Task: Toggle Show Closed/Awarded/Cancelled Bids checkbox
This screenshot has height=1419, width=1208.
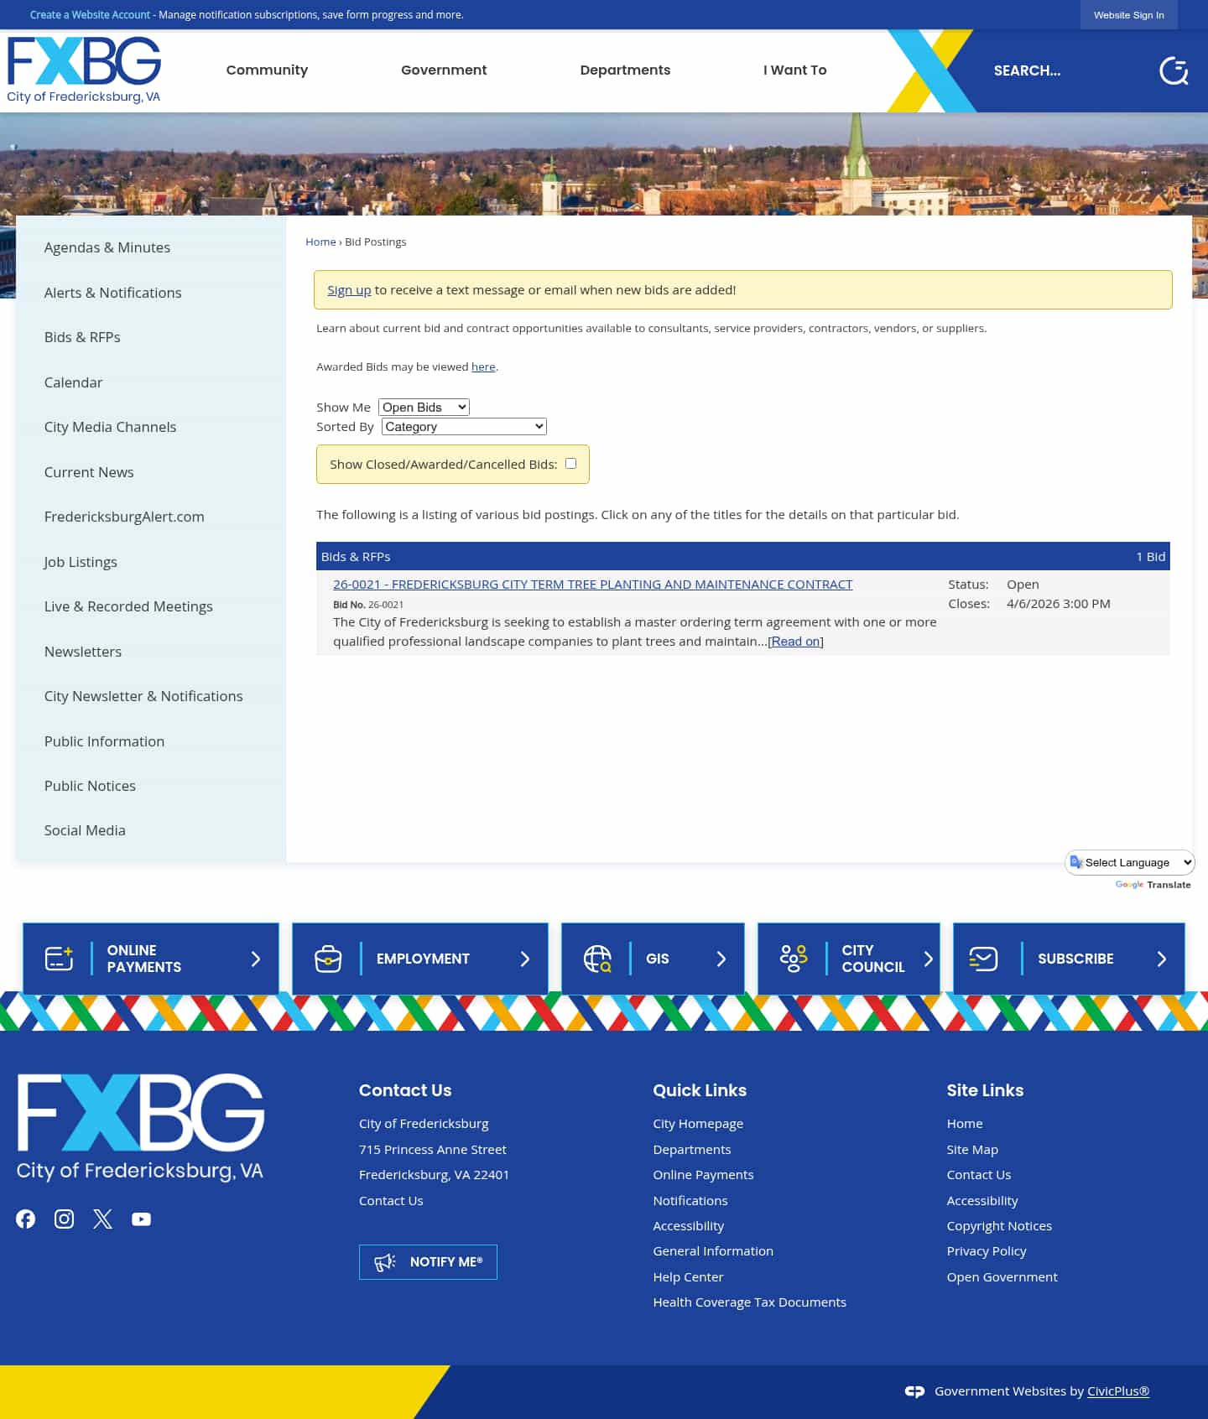Action: tap(570, 463)
